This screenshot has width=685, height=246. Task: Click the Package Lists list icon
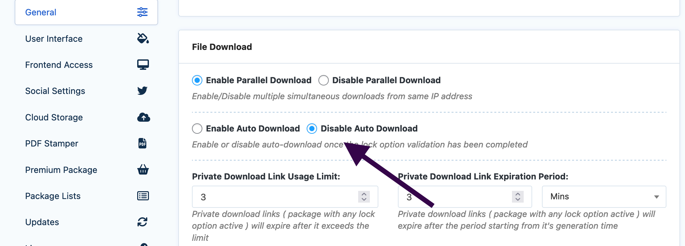pyautogui.click(x=143, y=196)
